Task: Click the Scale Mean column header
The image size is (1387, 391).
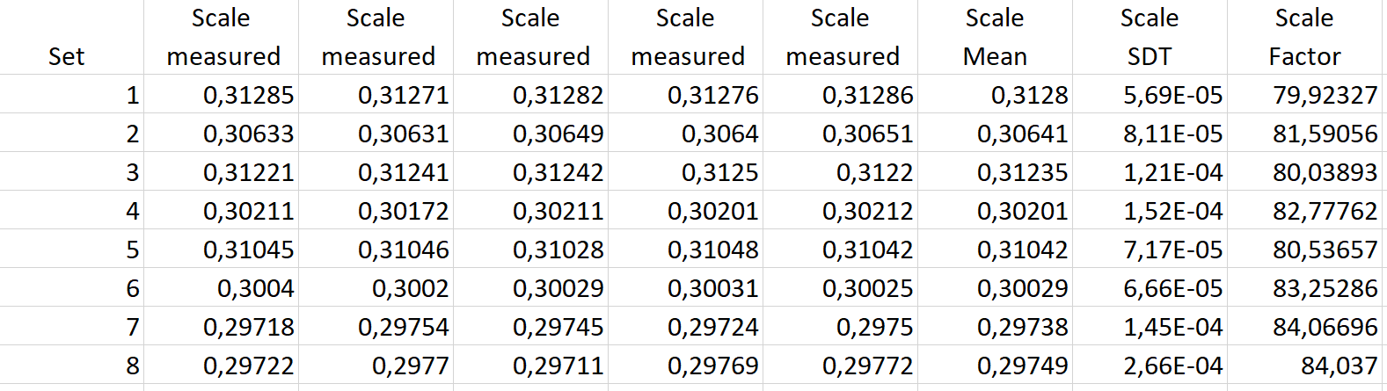Action: pos(995,37)
